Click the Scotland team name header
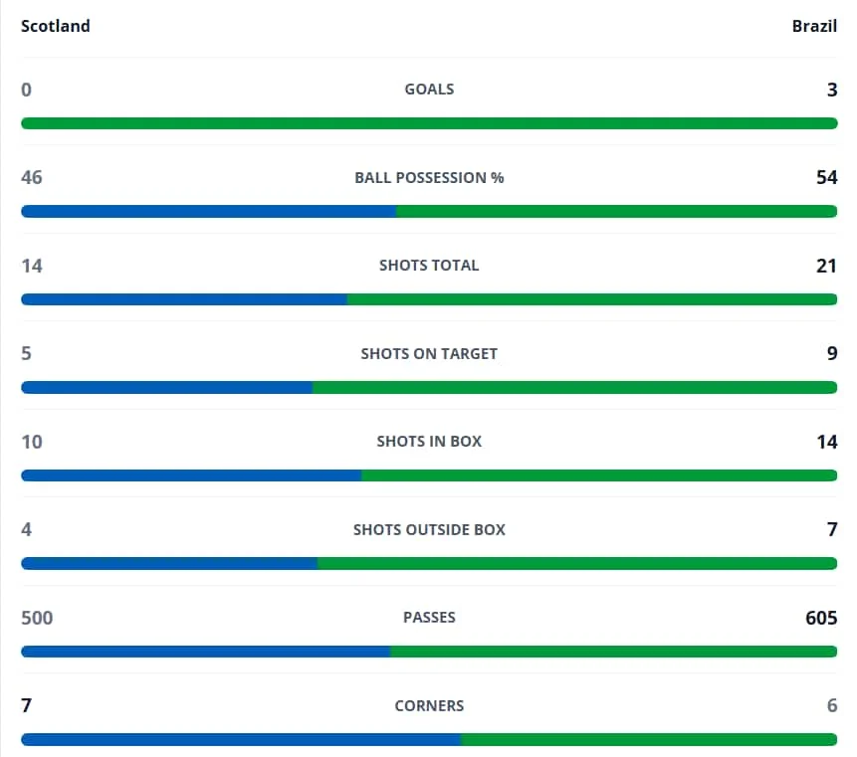The height and width of the screenshot is (757, 857). (x=55, y=26)
